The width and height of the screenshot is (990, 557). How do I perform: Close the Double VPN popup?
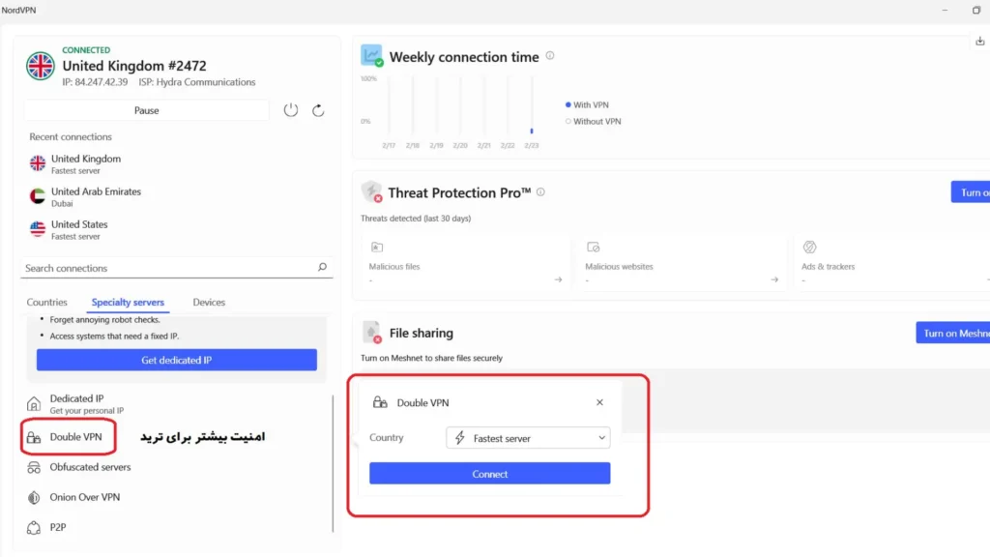[599, 402]
